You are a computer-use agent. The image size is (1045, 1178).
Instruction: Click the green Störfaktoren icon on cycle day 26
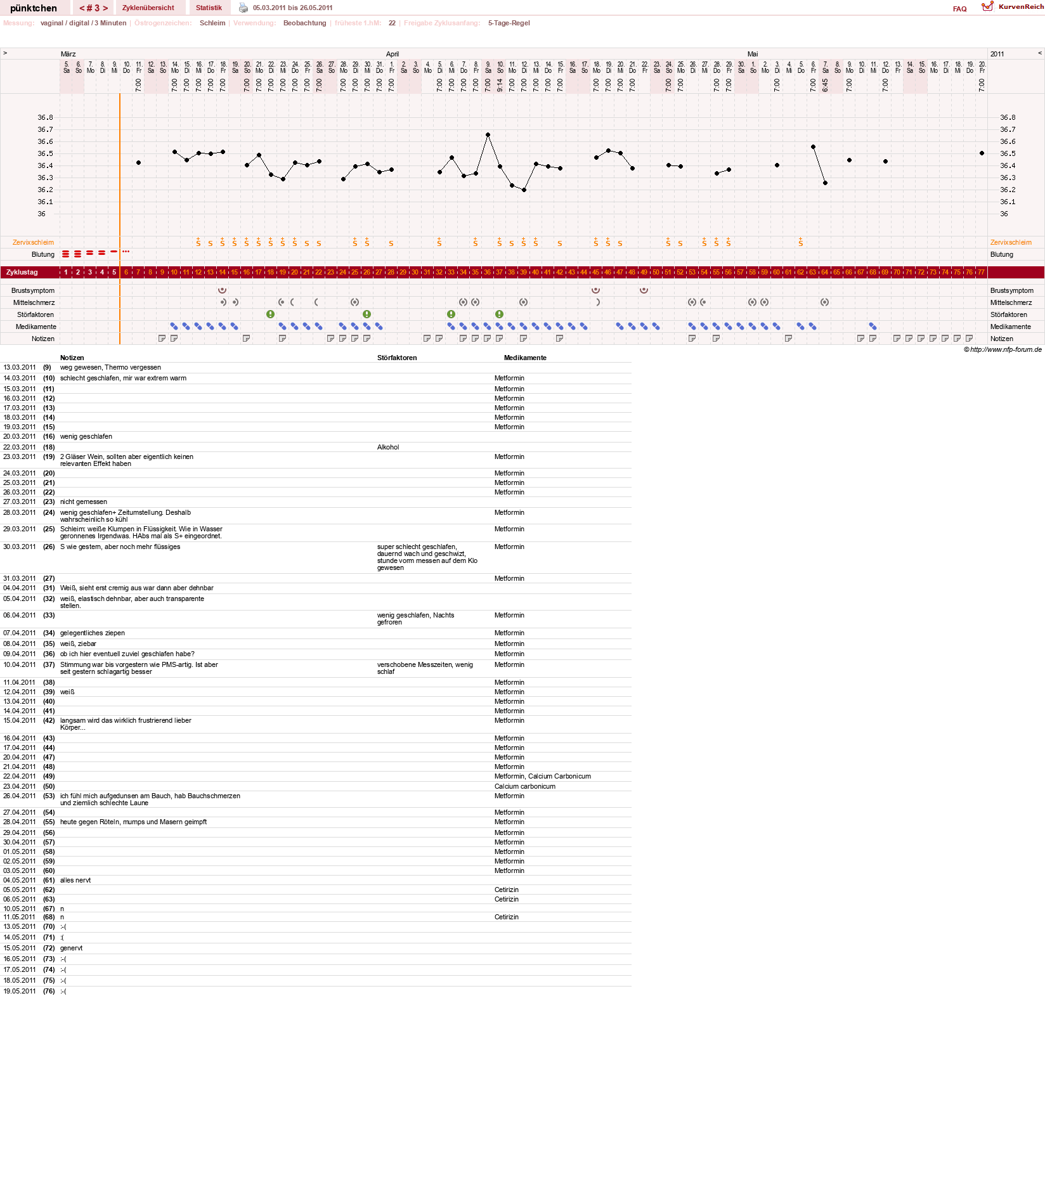(x=367, y=314)
